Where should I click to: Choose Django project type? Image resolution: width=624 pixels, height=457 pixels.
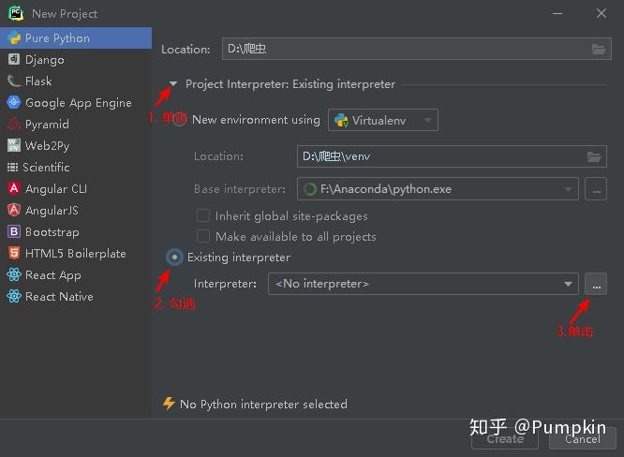click(76, 60)
